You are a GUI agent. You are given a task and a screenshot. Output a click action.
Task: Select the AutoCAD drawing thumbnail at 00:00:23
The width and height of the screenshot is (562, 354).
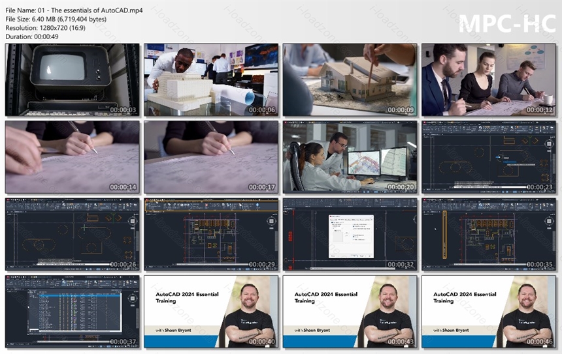[489, 157]
